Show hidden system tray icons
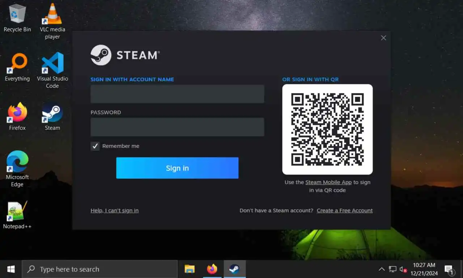This screenshot has height=278, width=463. coord(382,269)
